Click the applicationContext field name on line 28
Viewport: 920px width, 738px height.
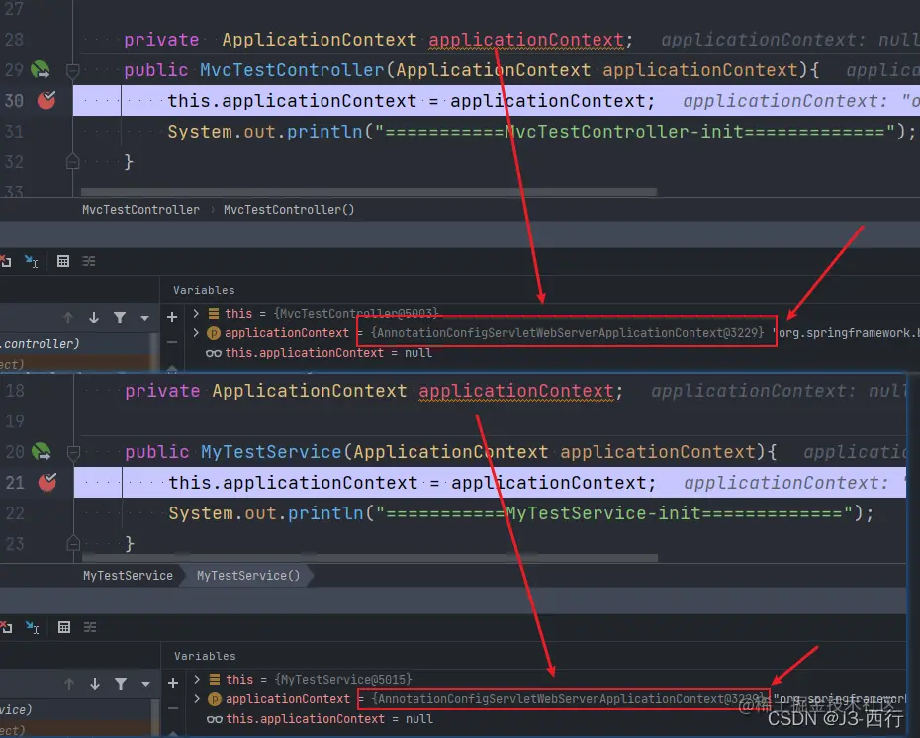tap(525, 40)
